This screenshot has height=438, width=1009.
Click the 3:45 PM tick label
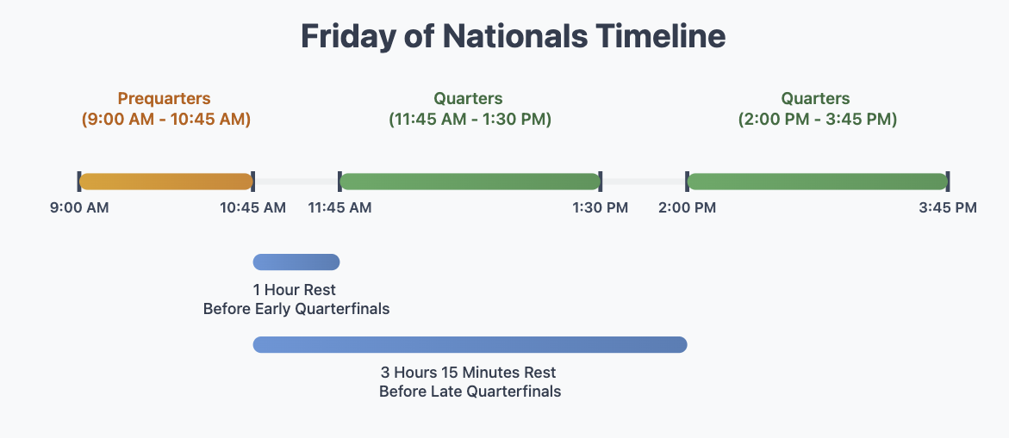pyautogui.click(x=948, y=207)
